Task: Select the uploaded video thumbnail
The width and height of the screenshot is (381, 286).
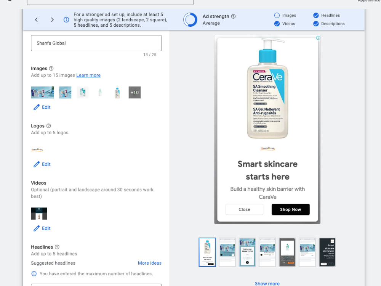Action: (x=39, y=214)
